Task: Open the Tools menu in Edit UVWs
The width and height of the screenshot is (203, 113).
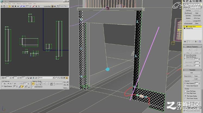Action: [14, 4]
